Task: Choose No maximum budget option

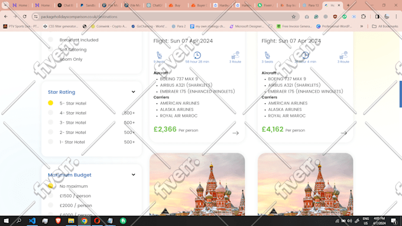Action: pyautogui.click(x=50, y=186)
